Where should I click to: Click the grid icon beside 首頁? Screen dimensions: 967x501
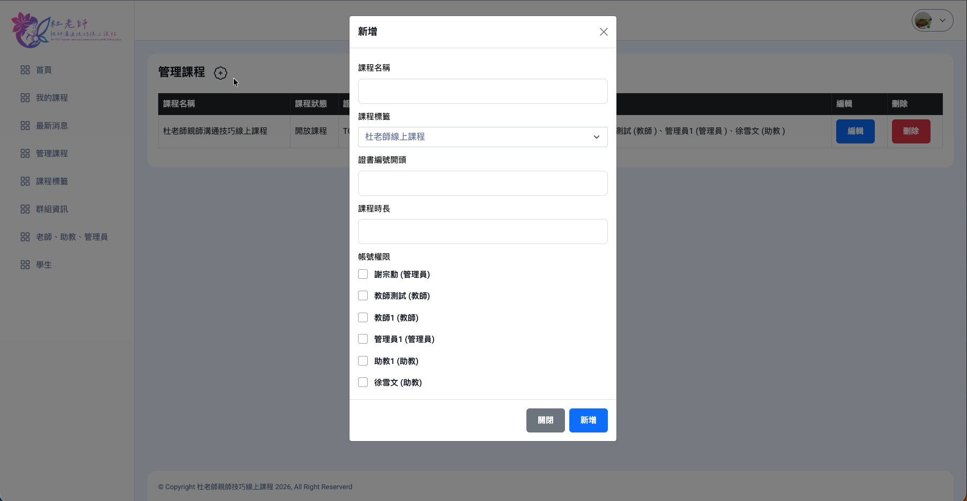point(25,70)
